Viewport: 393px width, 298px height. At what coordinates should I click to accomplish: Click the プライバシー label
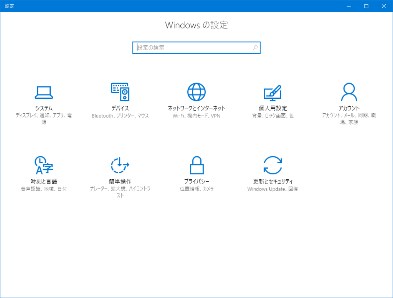click(197, 181)
